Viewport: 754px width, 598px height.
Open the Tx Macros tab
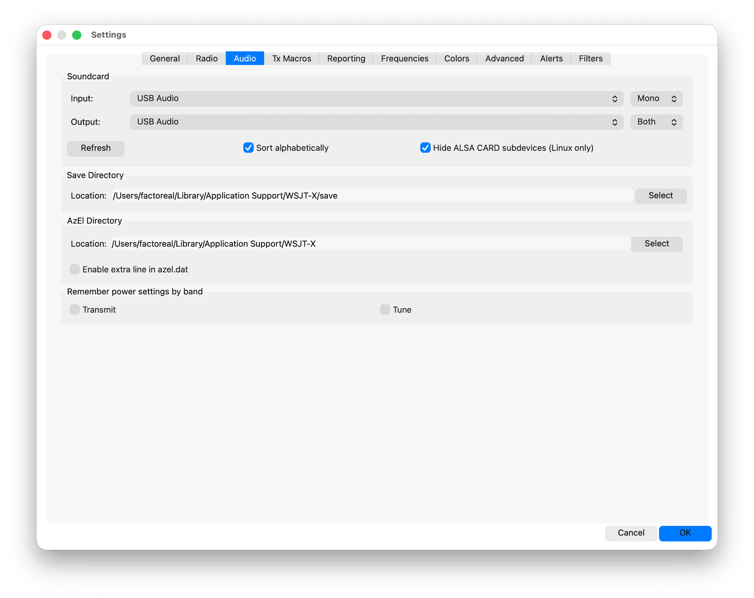(x=291, y=58)
